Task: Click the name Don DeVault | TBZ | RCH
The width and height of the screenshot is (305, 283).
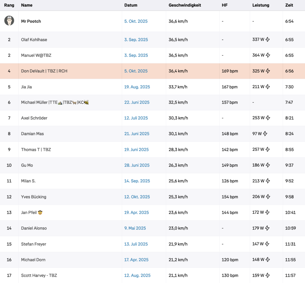Action: [44, 71]
